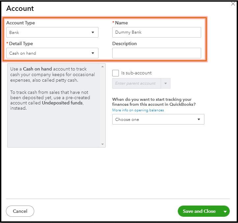Click the Choose one dropdown arrow icon

(199, 119)
